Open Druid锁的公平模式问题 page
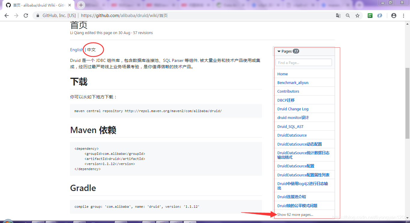Image resolution: width=410 pixels, height=223 pixels. pos(297,206)
